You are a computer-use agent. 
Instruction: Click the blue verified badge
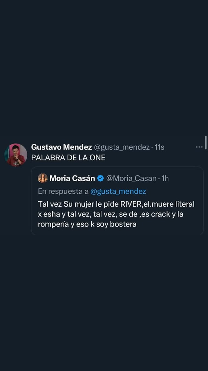(x=101, y=178)
